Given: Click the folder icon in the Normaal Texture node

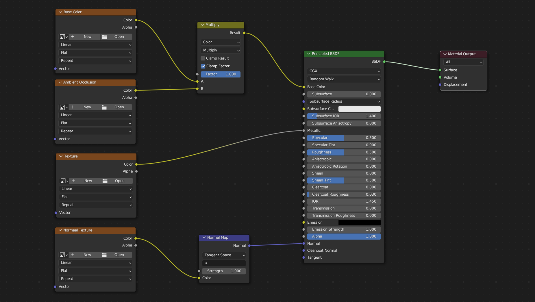Looking at the screenshot, I should pos(105,255).
